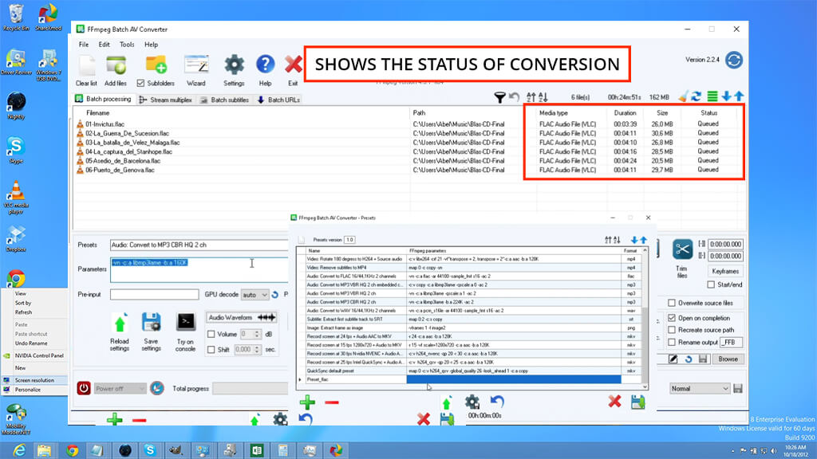Click the blue move-up arrow above Status column

click(739, 96)
